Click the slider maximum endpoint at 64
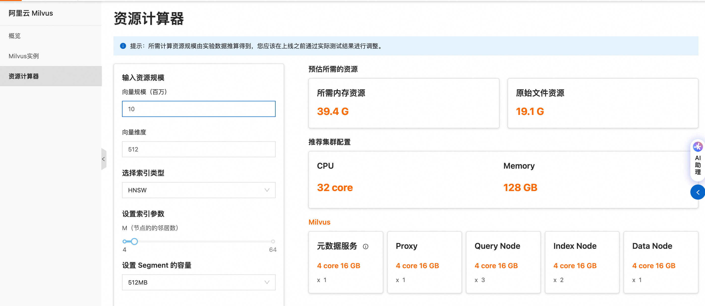Viewport: 705px width, 306px height. (x=273, y=241)
